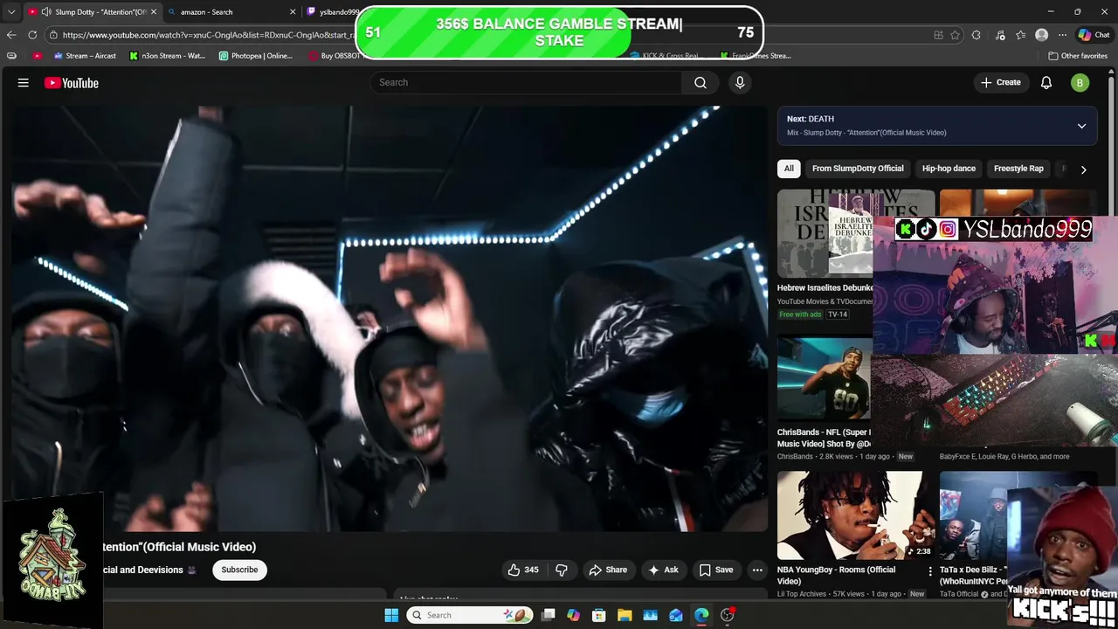Dislike the video with thumbs down

click(x=562, y=570)
